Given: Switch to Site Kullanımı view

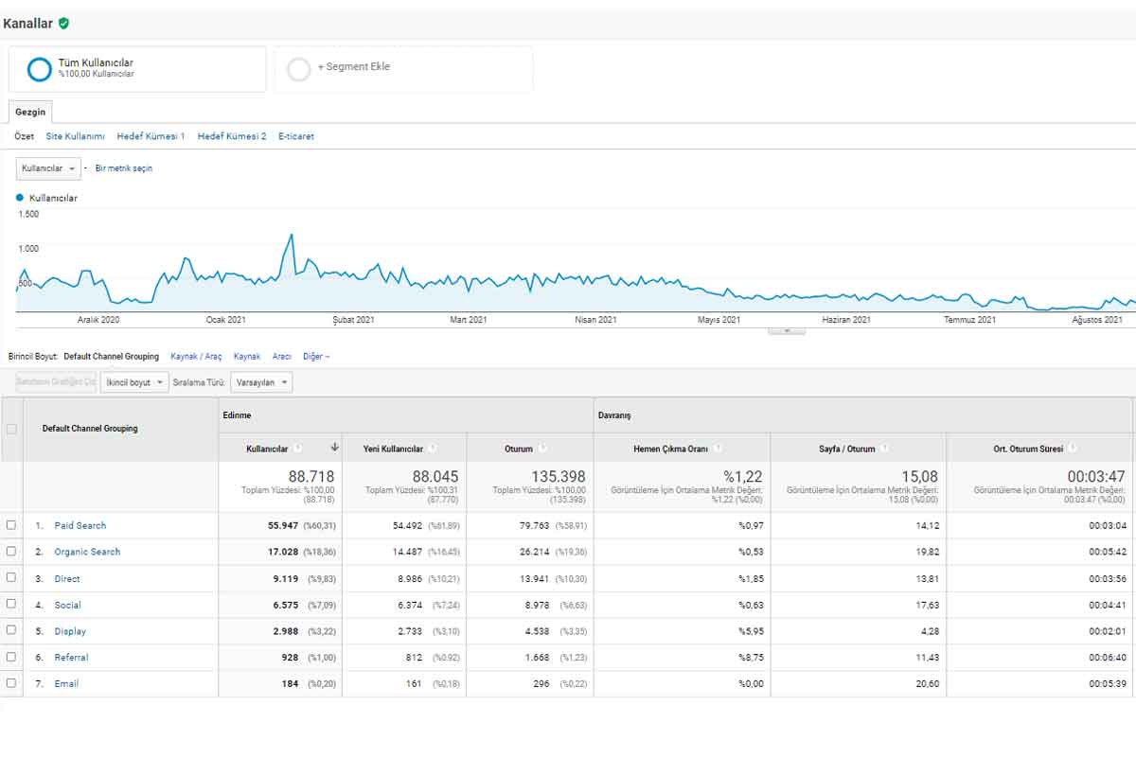Looking at the screenshot, I should click(76, 136).
